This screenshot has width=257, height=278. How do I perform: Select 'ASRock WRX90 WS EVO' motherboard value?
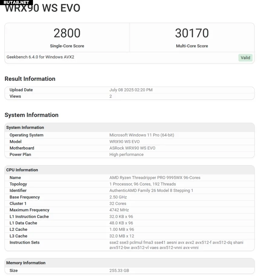click(x=132, y=148)
